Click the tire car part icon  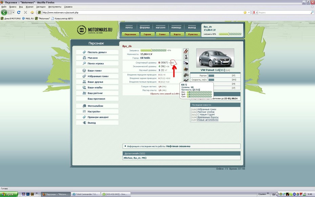[x=186, y=57]
